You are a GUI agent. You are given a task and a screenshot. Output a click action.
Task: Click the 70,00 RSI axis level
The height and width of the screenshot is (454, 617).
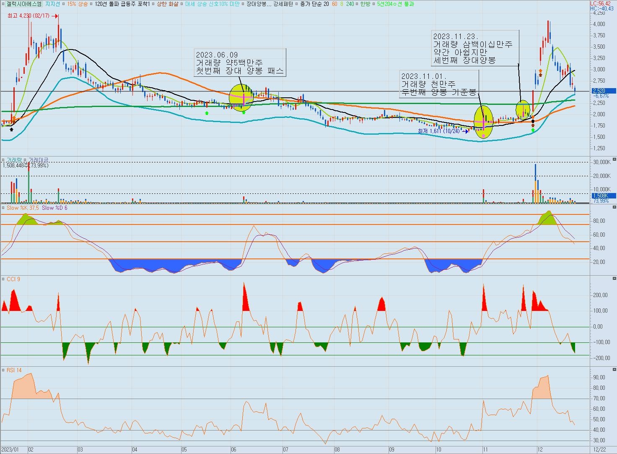tap(599, 398)
